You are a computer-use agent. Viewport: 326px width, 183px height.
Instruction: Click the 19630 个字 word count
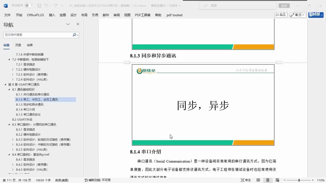pos(43,180)
